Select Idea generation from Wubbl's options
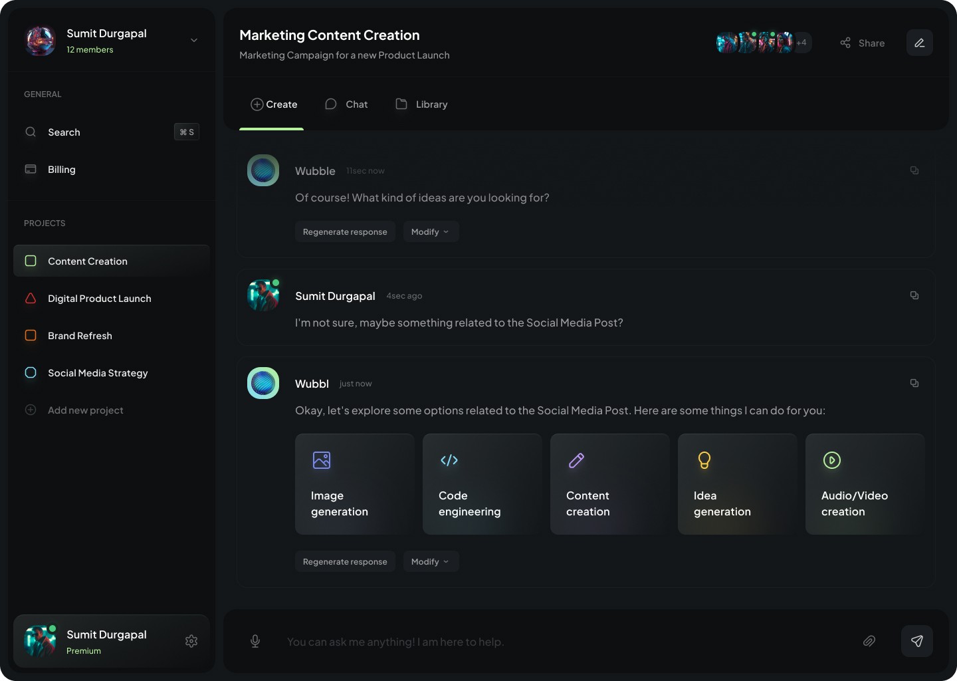957x681 pixels. click(x=737, y=484)
